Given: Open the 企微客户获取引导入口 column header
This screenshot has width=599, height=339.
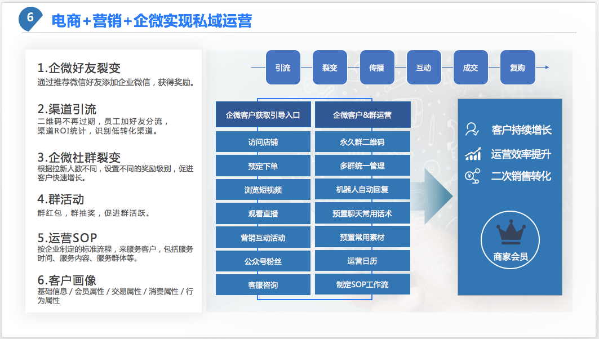Looking at the screenshot, I should [263, 114].
